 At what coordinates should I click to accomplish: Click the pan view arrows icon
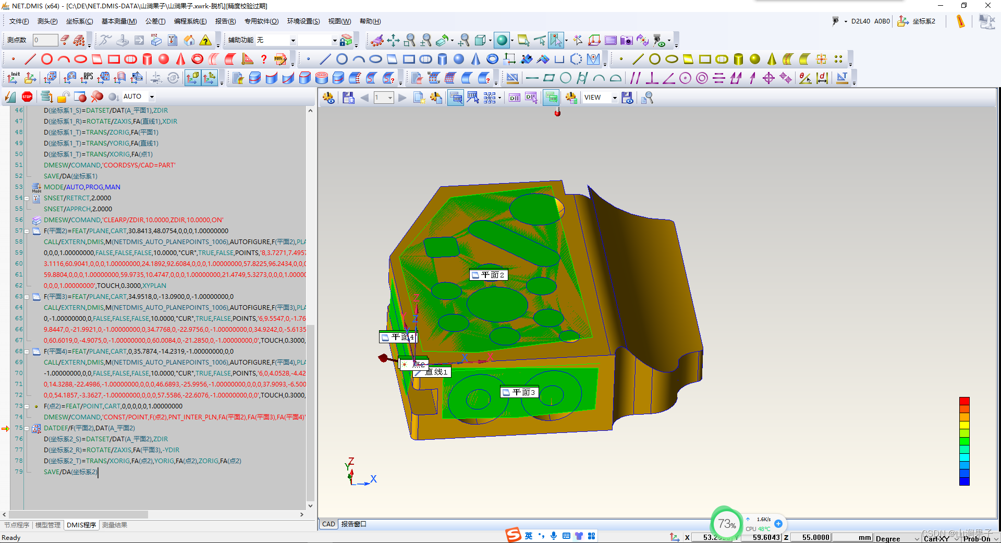(x=393, y=40)
